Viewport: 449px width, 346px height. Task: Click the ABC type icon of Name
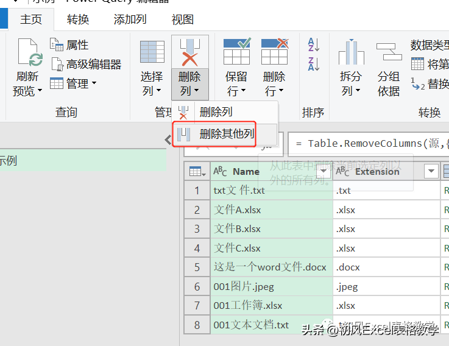[x=220, y=171]
